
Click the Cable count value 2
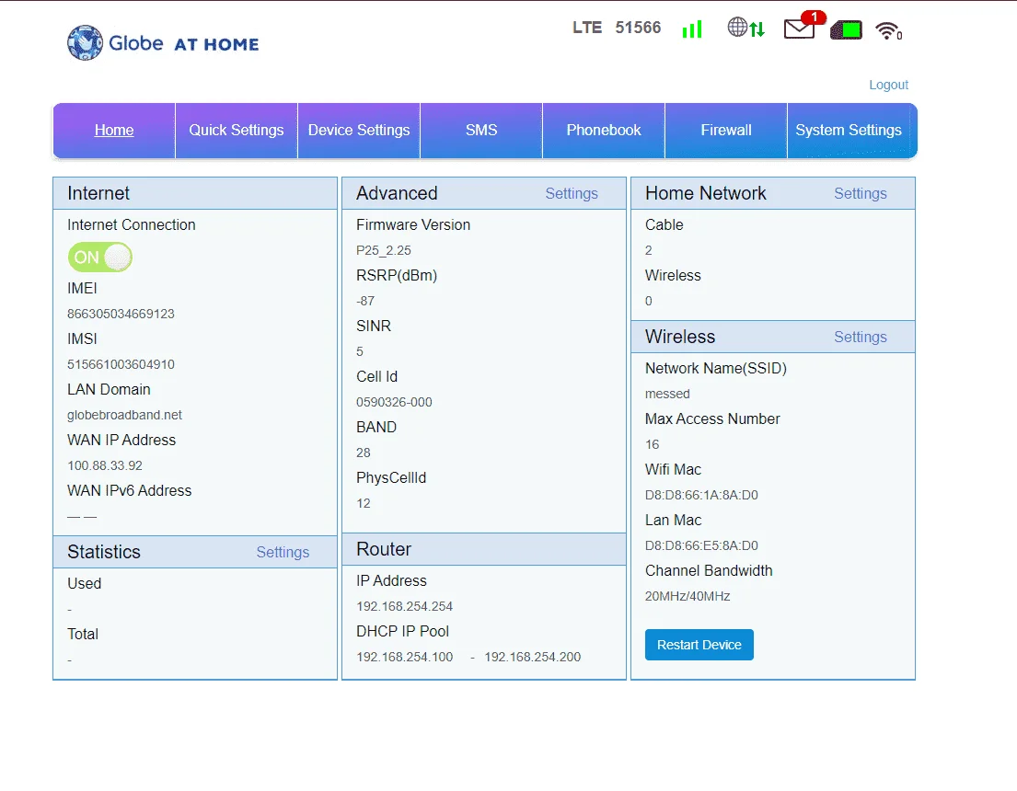point(649,250)
